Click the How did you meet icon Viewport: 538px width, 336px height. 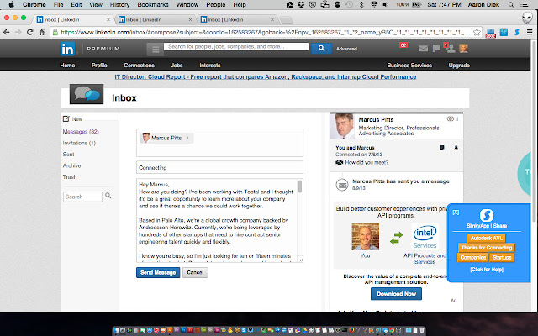click(x=339, y=162)
